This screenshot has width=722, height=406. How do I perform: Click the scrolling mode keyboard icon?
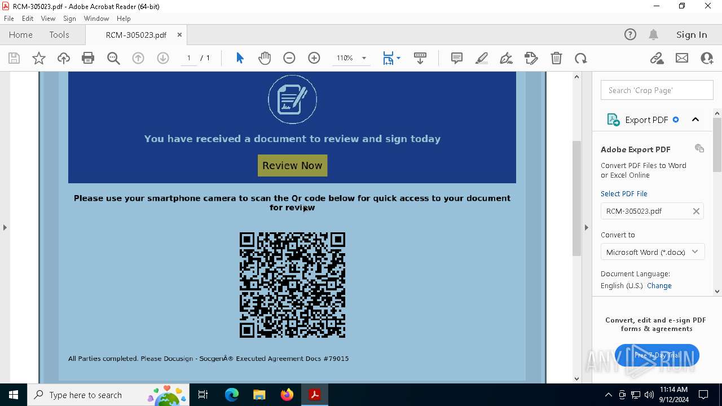coord(420,58)
